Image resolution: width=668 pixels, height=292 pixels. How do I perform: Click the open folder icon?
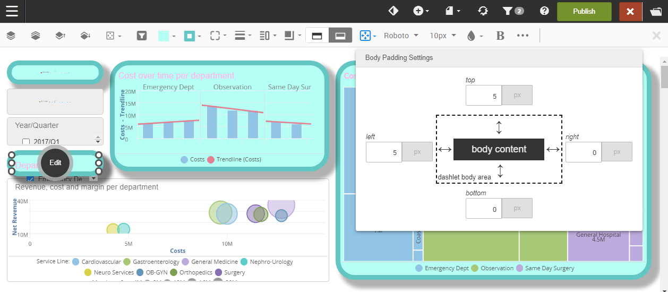tap(655, 11)
